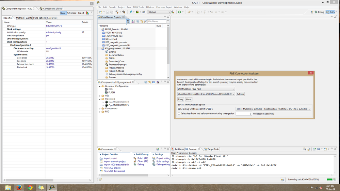The width and height of the screenshot is (340, 191).
Task: Open the USB Multilink - USB Port dropdown
Action: [206, 89]
